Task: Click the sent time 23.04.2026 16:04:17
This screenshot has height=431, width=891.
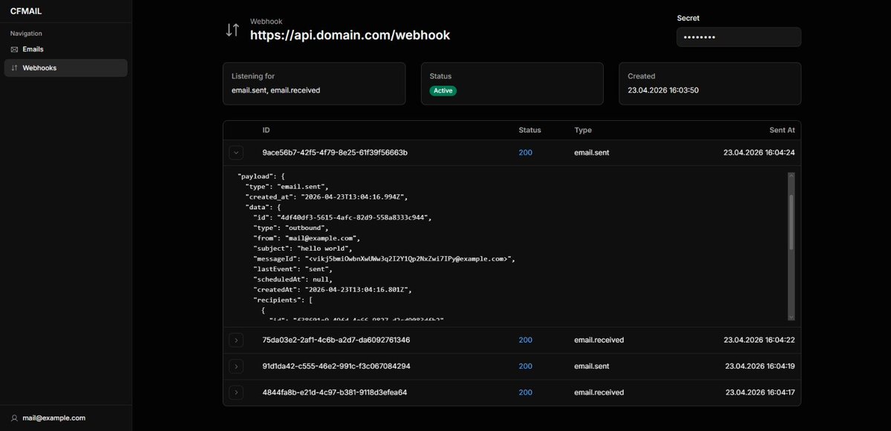Action: (x=760, y=392)
